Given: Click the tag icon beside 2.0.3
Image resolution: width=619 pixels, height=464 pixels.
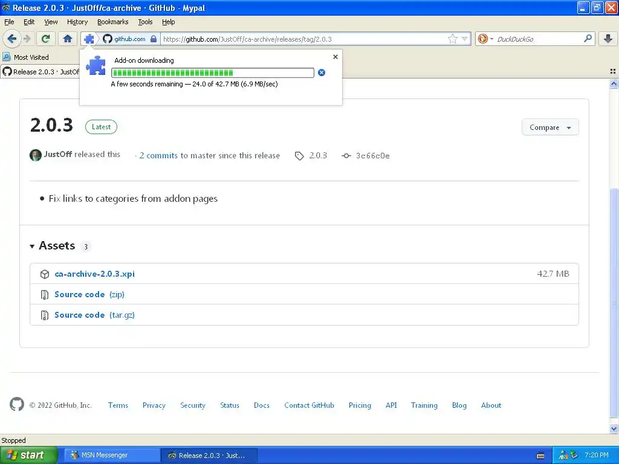Looking at the screenshot, I should tap(299, 156).
